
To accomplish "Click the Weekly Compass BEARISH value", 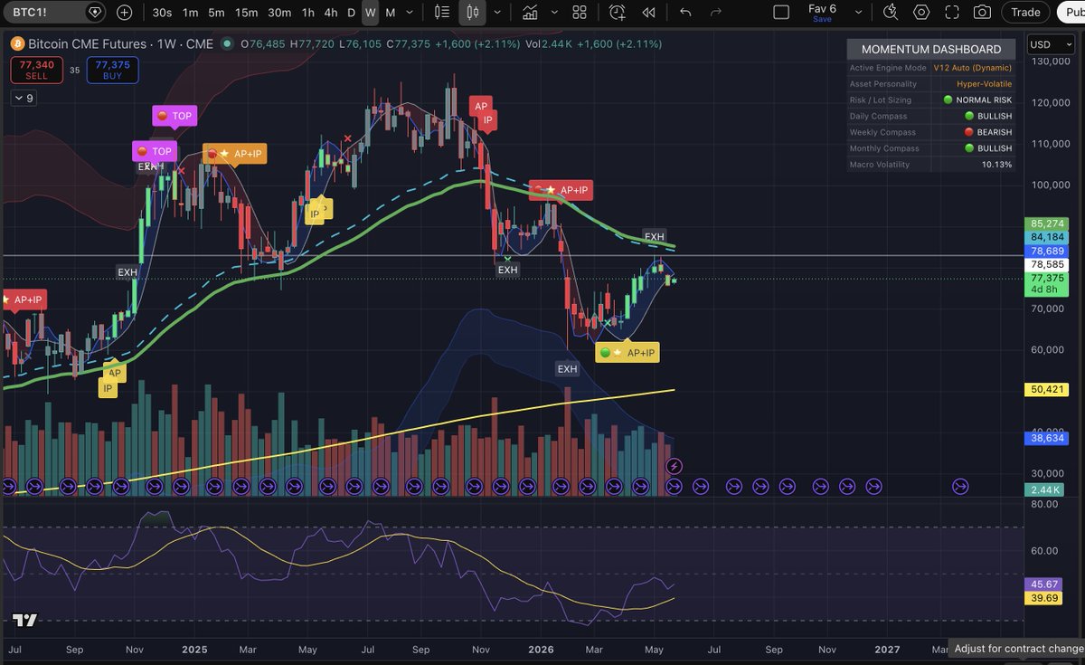I will point(987,133).
